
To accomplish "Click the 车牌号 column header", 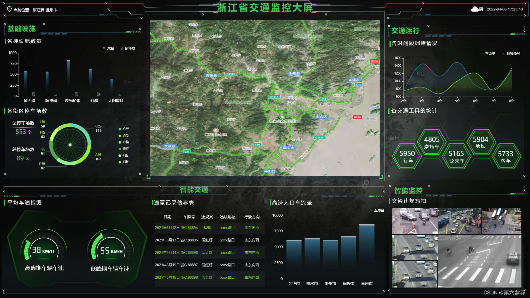I will [x=189, y=217].
